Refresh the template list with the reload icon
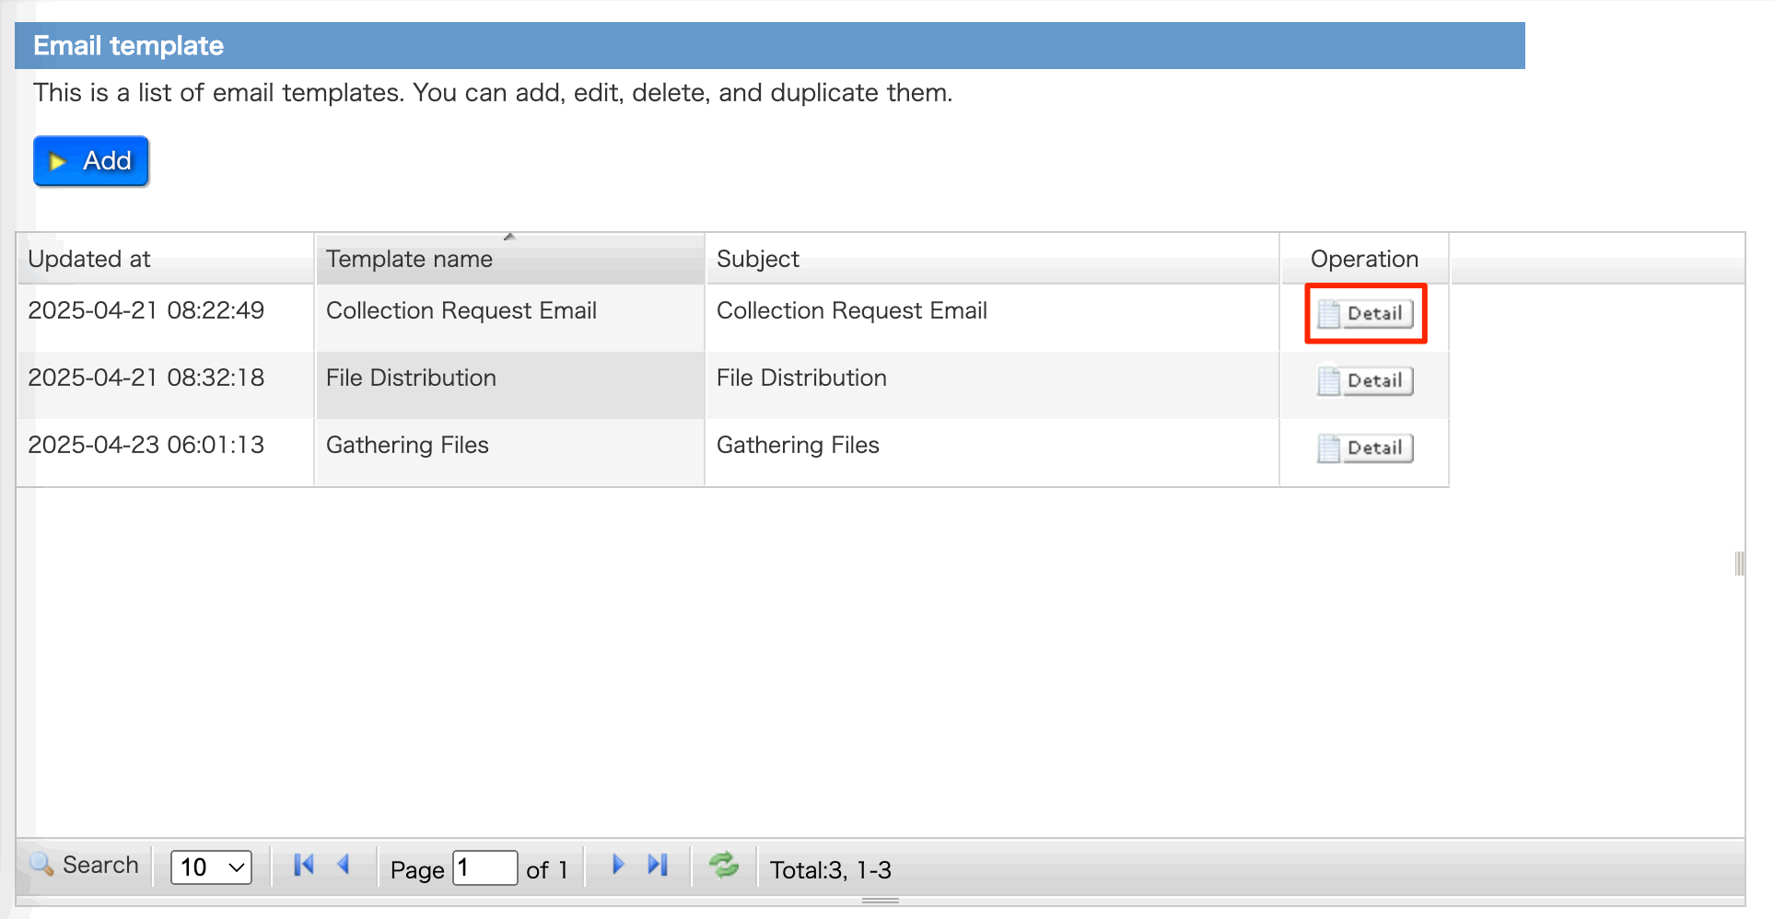The width and height of the screenshot is (1774, 919). tap(724, 865)
